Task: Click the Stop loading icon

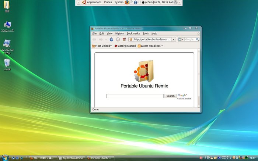Action: [x=118, y=39]
